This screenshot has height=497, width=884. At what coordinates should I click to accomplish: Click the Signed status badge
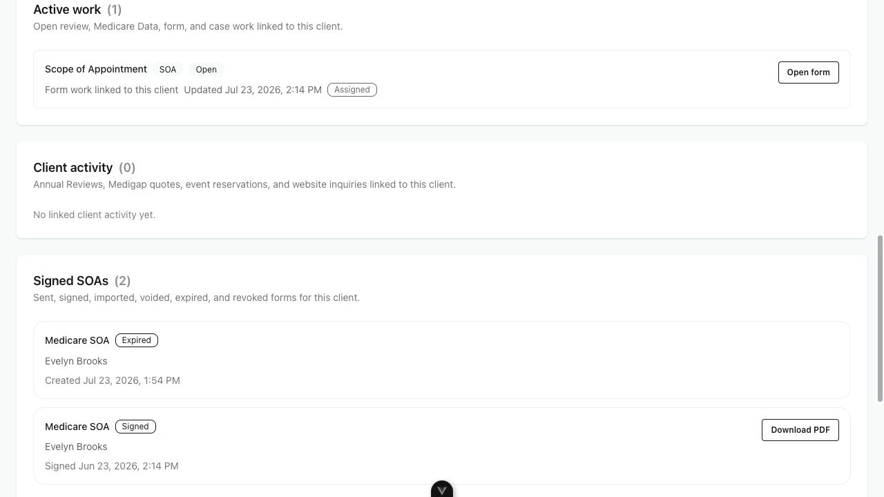135,427
